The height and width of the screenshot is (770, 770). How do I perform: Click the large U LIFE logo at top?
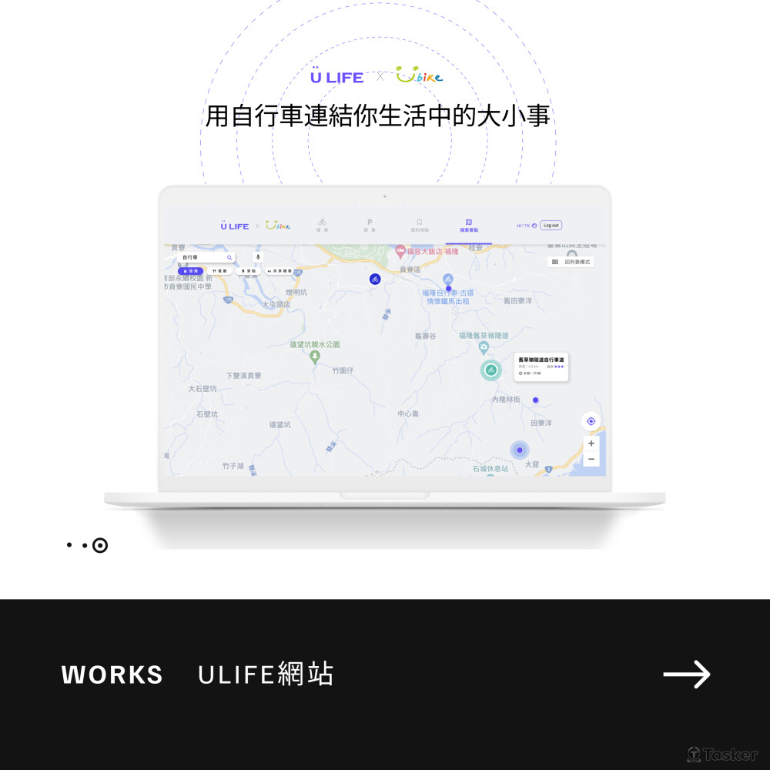pos(337,76)
